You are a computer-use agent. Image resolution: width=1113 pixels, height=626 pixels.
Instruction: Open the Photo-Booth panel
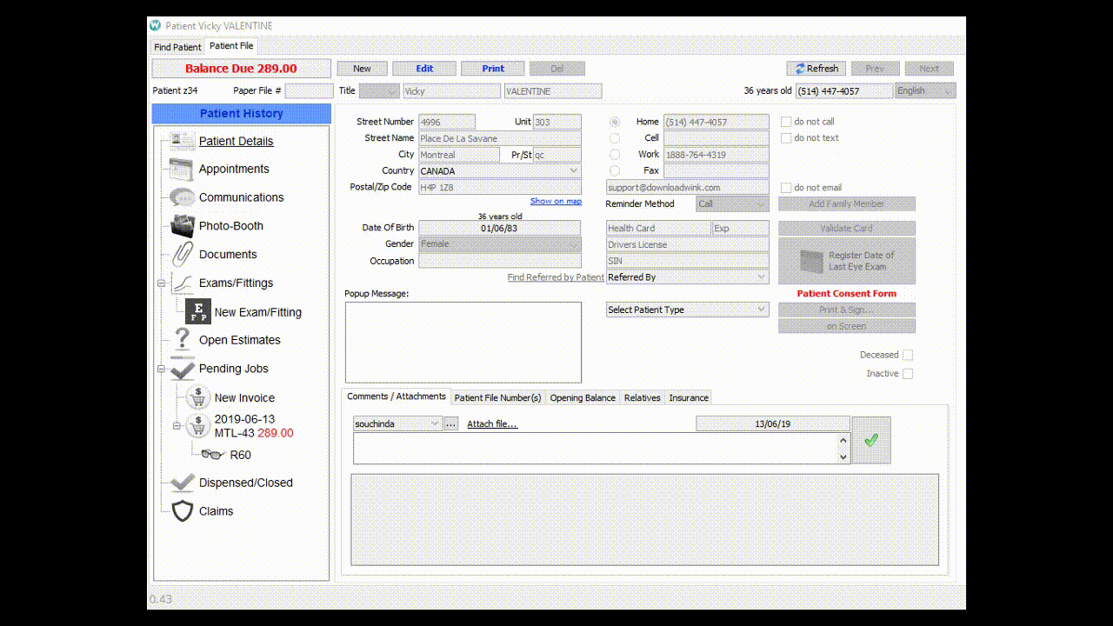coord(182,225)
